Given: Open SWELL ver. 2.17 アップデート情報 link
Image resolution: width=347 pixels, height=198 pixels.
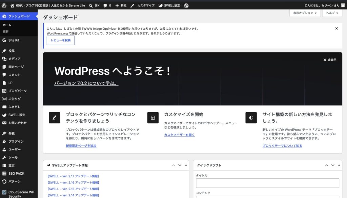Looking at the screenshot, I should [73, 176].
